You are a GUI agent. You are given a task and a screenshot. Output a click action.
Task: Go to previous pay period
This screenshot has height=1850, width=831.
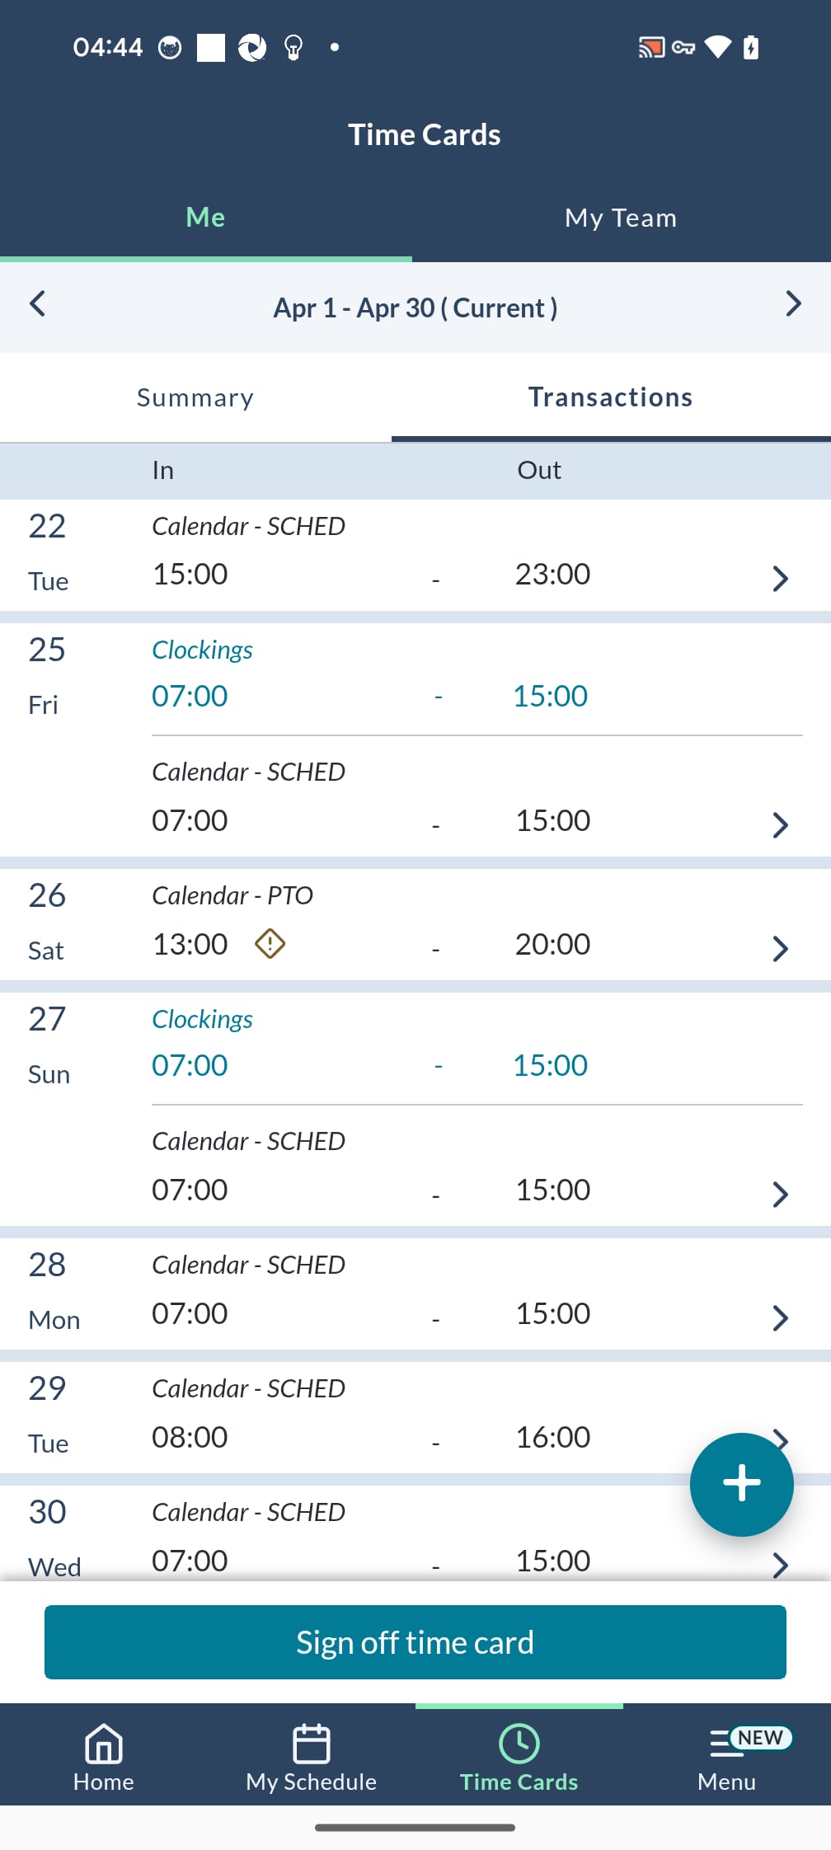pos(37,304)
